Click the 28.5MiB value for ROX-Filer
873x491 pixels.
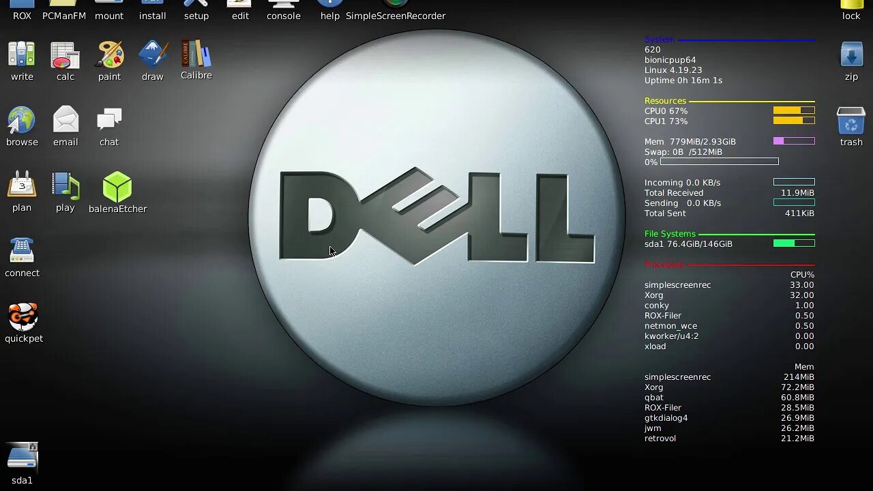797,408
